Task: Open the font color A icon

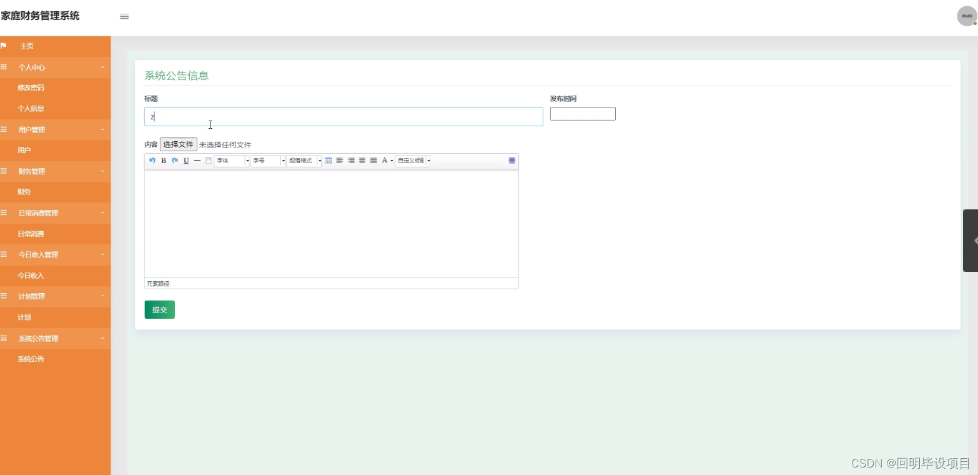Action: [385, 161]
